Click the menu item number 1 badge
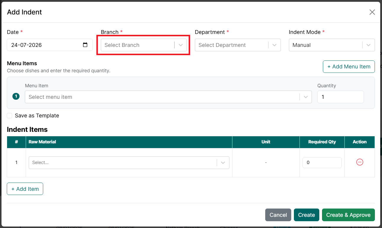Screen dimensions: 382x228 (16, 96)
